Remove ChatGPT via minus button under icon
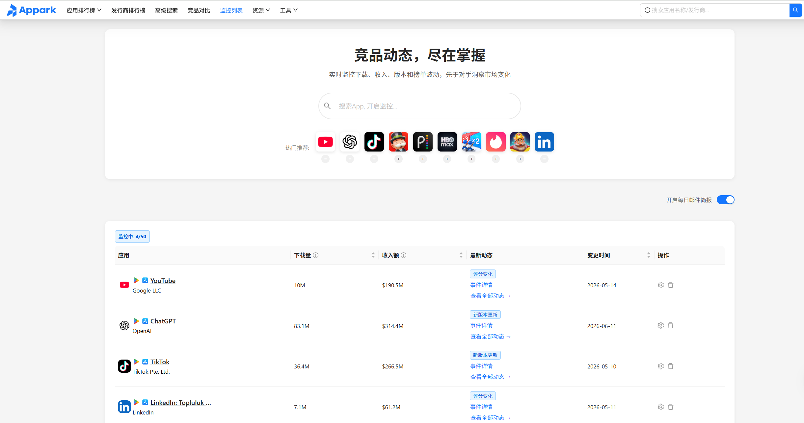 350,159
